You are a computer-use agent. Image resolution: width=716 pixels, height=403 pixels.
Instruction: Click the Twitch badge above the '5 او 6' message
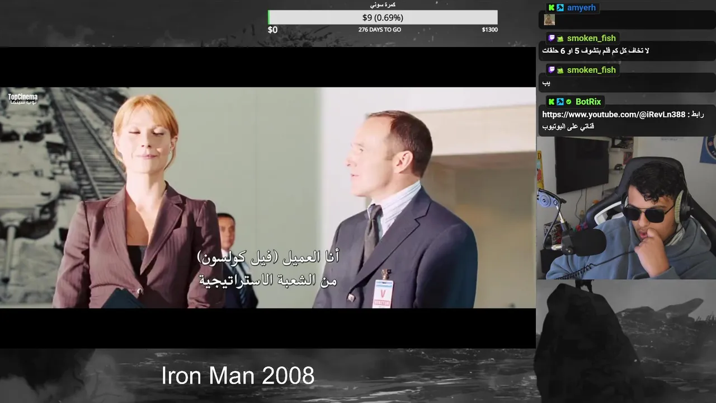pyautogui.click(x=552, y=39)
